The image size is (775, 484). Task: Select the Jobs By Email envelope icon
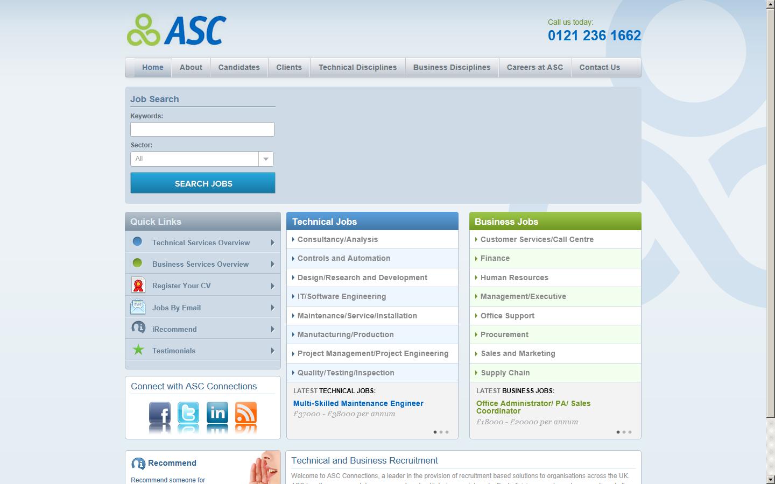[138, 306]
